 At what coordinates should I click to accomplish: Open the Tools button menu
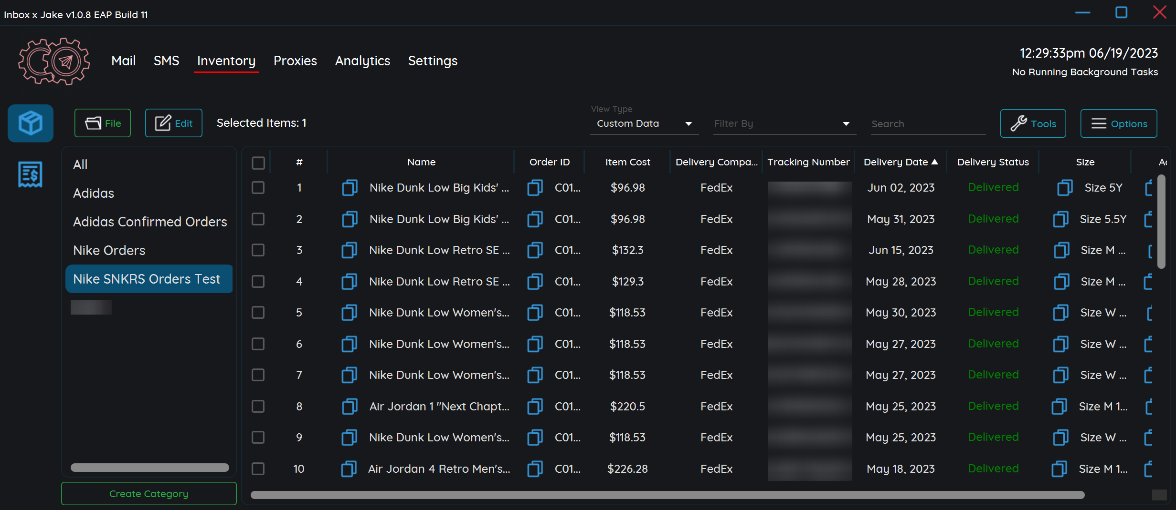click(x=1033, y=124)
